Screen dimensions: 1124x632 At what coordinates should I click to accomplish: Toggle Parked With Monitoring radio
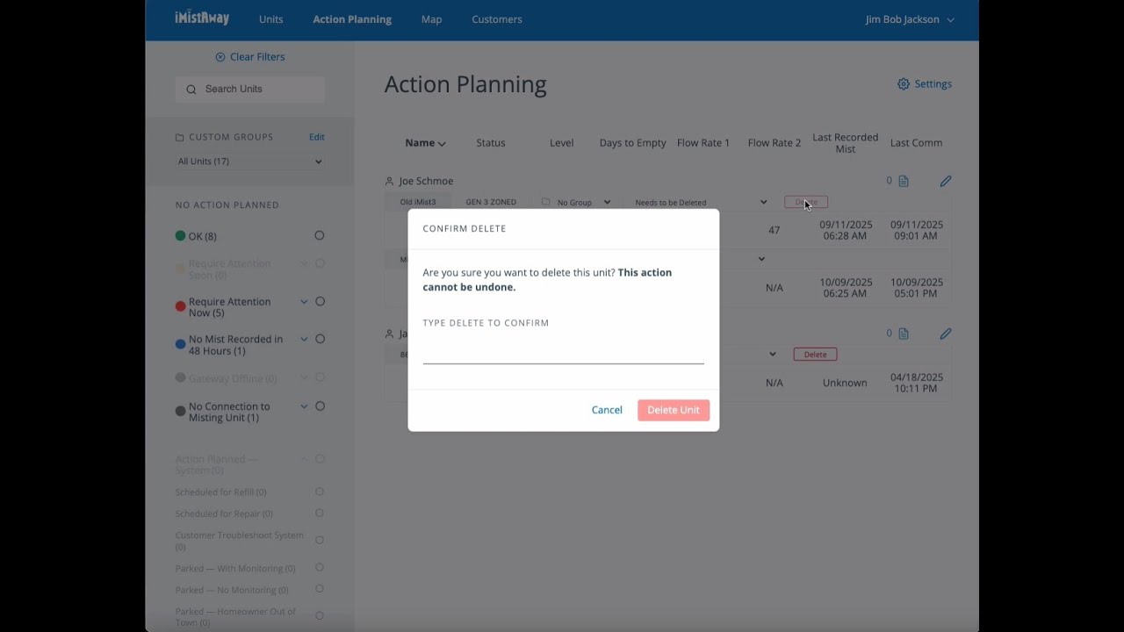pyautogui.click(x=320, y=567)
